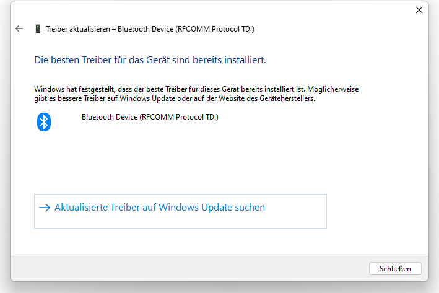Click the device name beside the Bluetooth logo
This screenshot has width=439, height=293.
150,117
